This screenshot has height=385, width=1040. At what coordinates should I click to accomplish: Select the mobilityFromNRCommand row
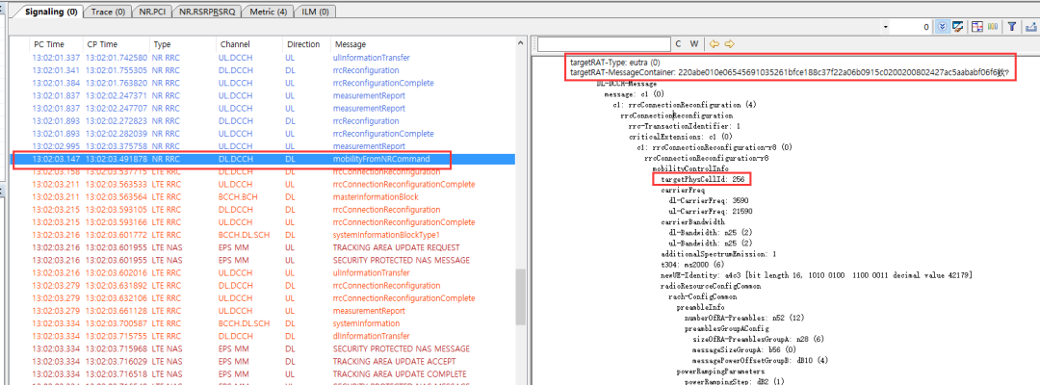pyautogui.click(x=263, y=159)
